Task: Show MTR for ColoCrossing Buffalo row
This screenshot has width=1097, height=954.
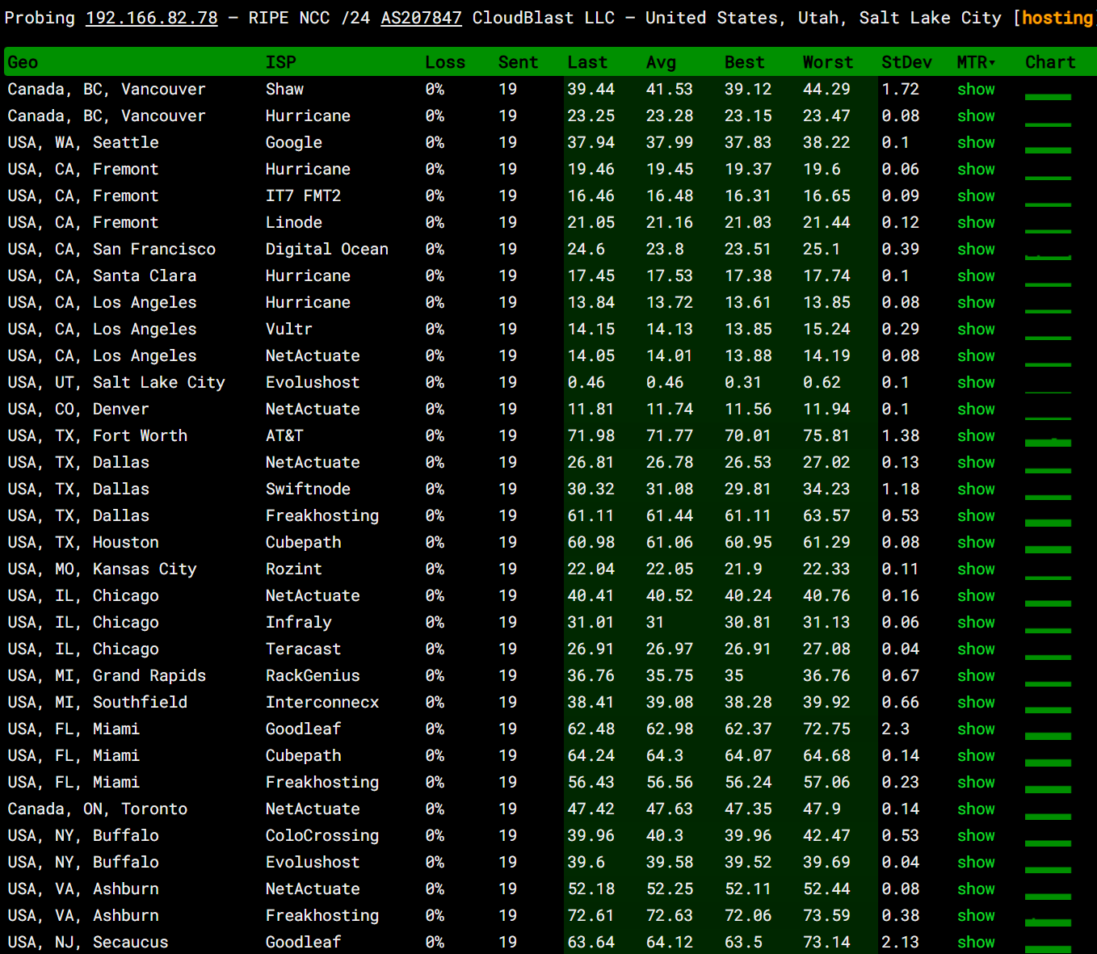Action: point(976,836)
